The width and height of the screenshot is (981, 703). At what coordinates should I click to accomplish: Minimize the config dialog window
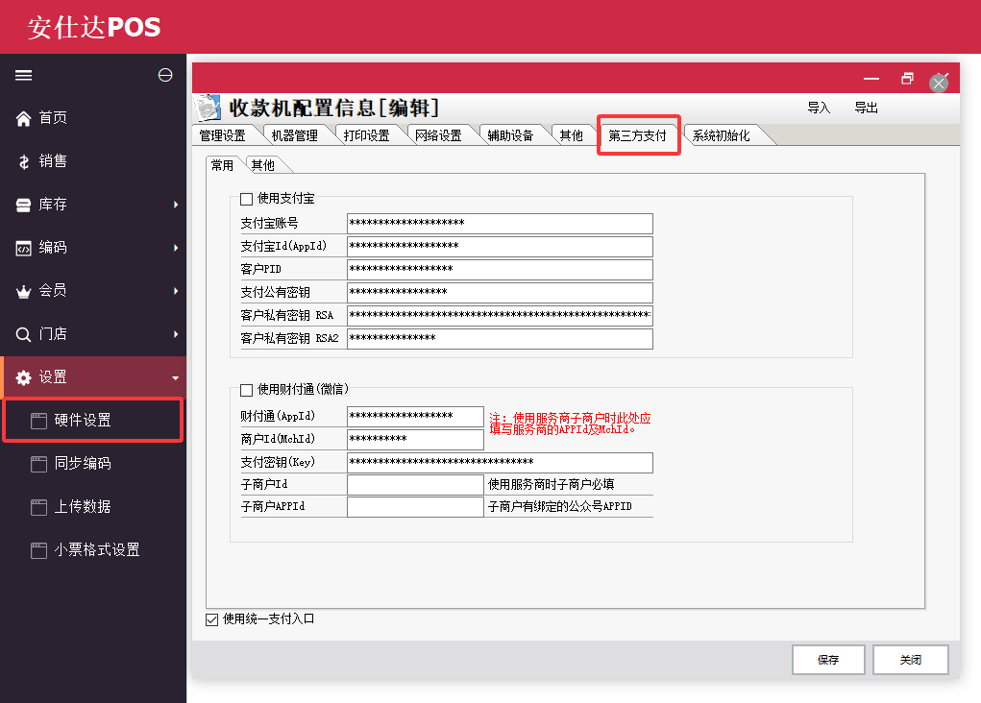pyautogui.click(x=871, y=79)
